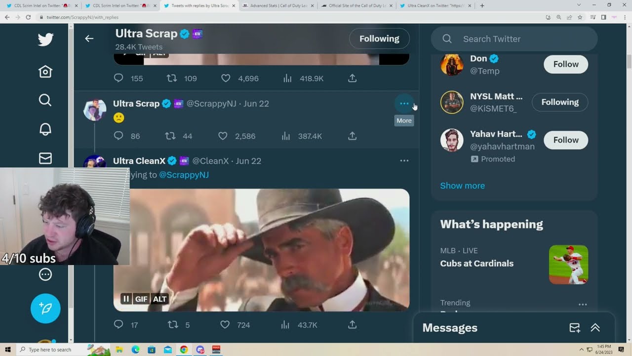Compose a new tweet with the feather button

[45, 309]
